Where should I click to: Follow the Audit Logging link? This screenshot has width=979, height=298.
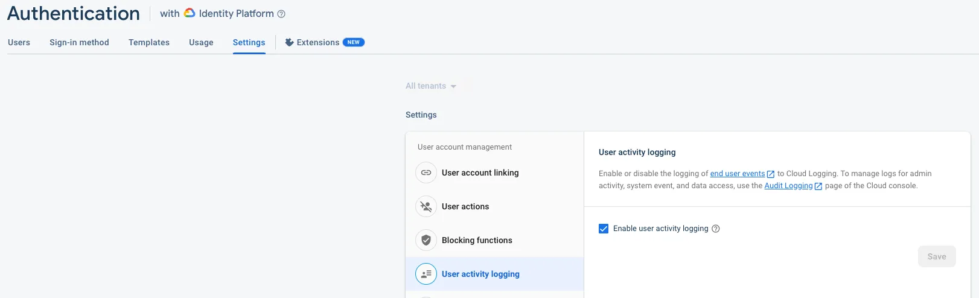[x=788, y=186]
